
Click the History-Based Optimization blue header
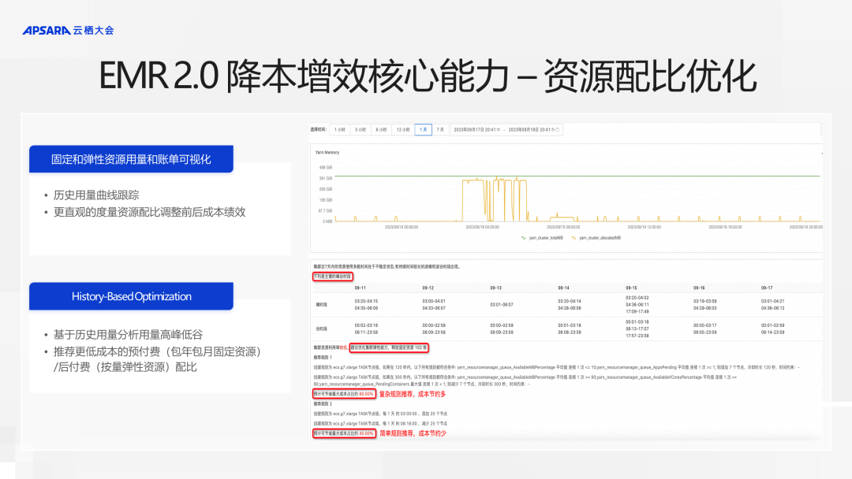(x=131, y=296)
